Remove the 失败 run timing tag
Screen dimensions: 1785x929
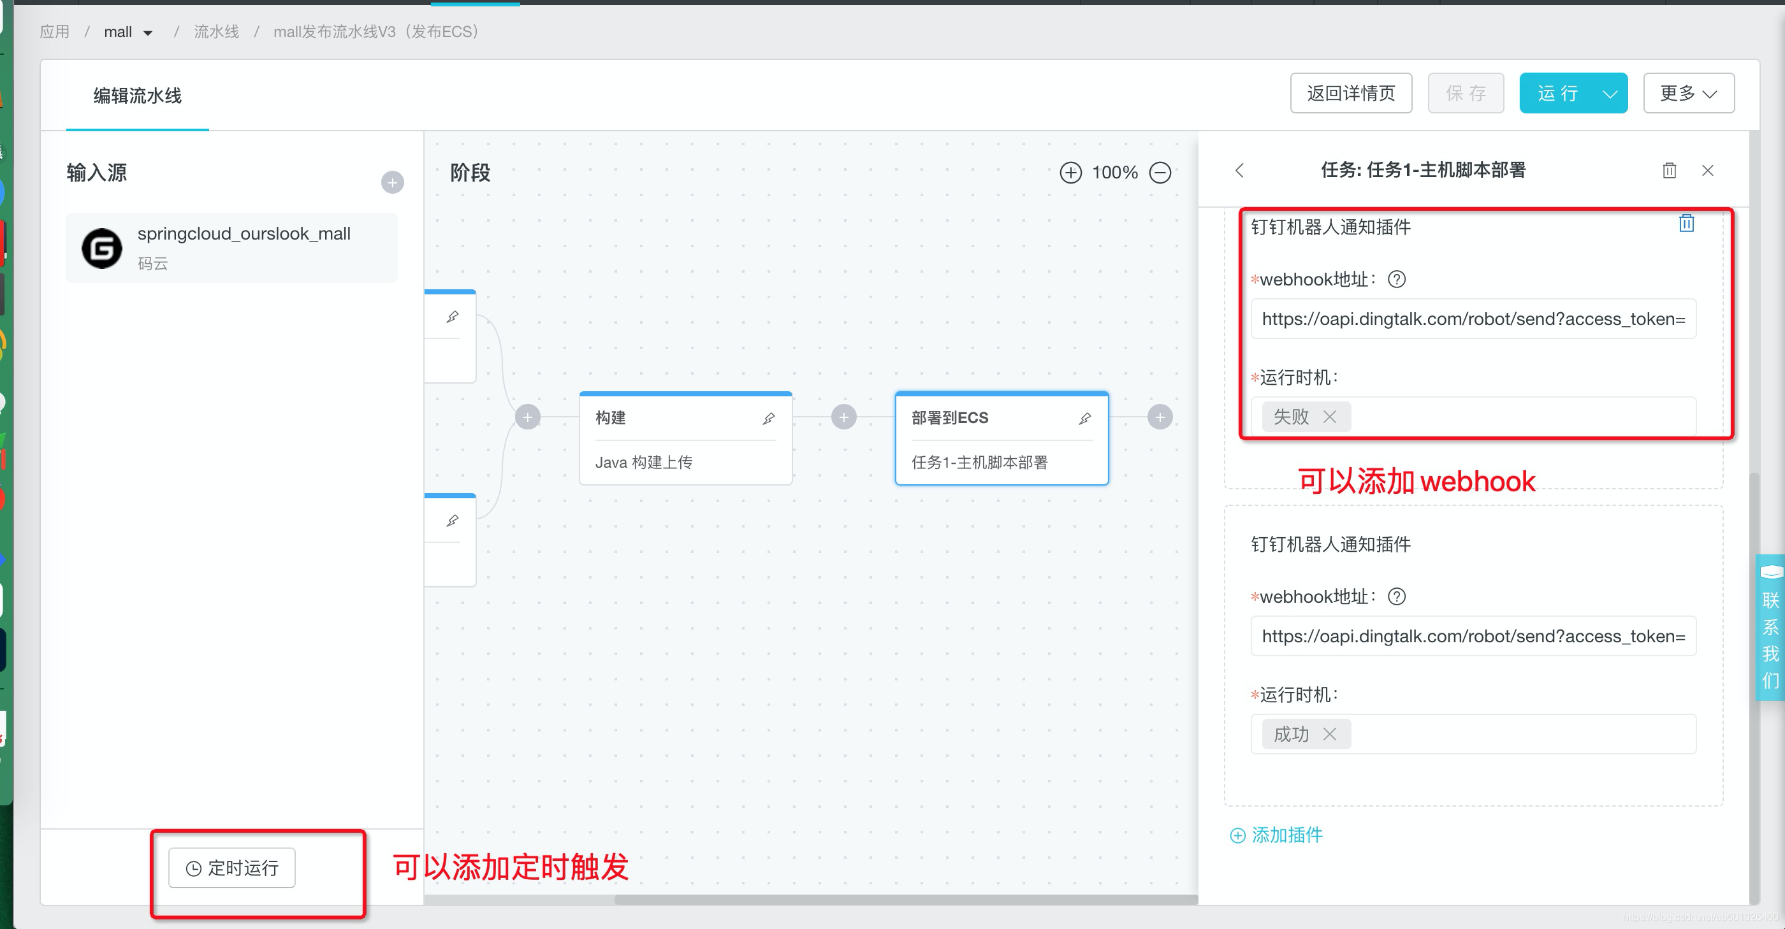tap(1329, 416)
